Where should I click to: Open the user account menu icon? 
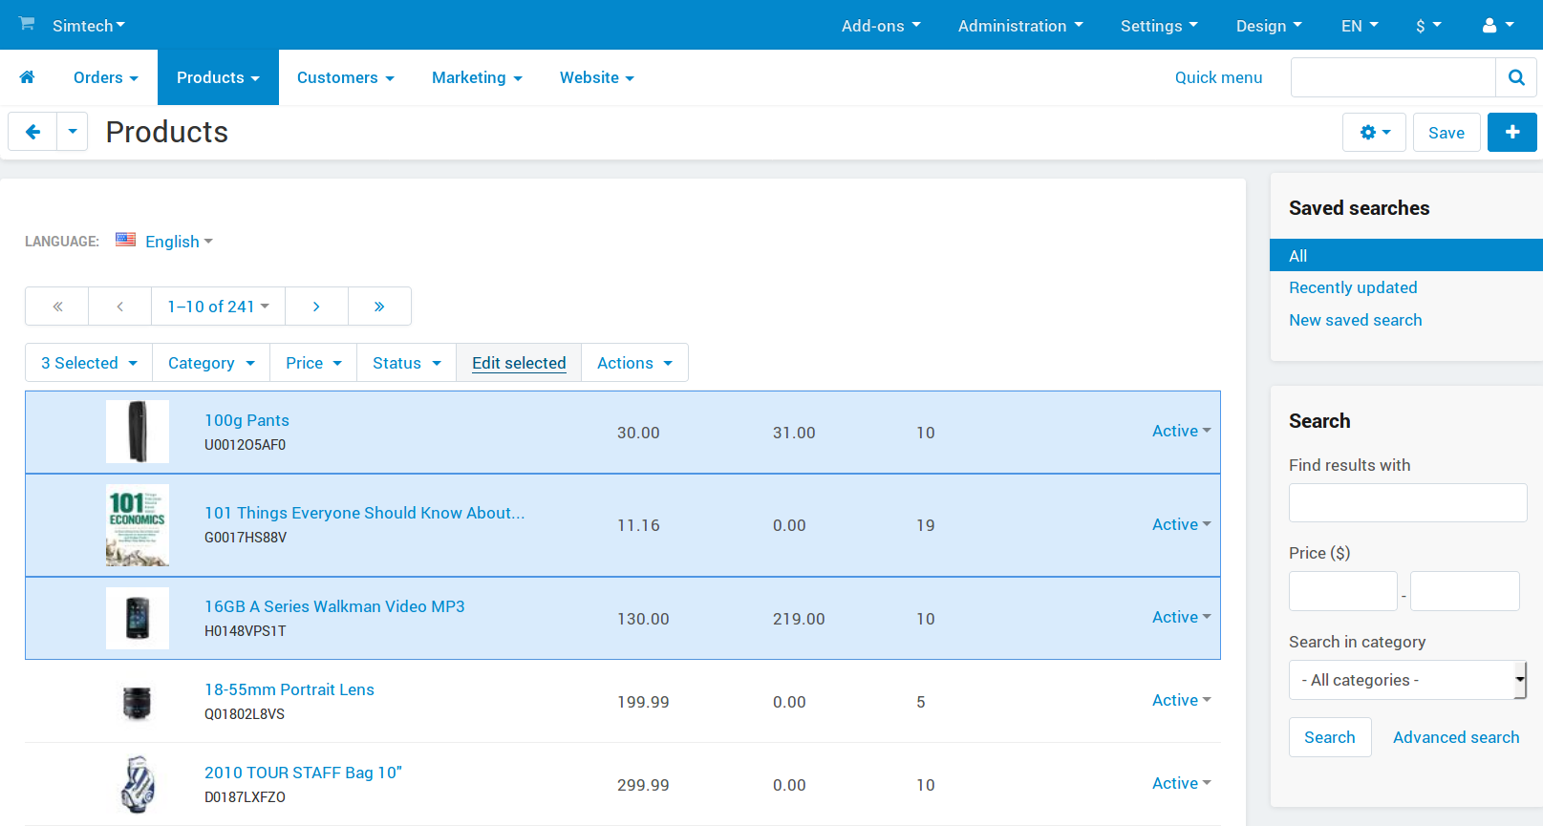coord(1497,26)
